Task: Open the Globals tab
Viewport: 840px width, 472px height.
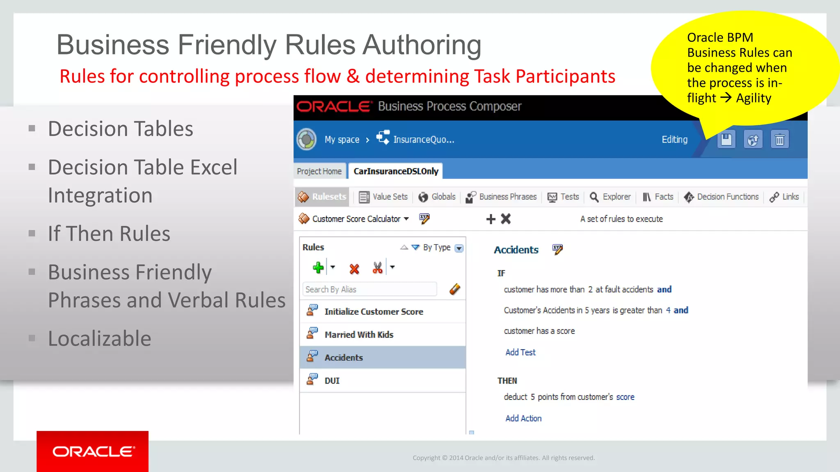Action: tap(437, 197)
